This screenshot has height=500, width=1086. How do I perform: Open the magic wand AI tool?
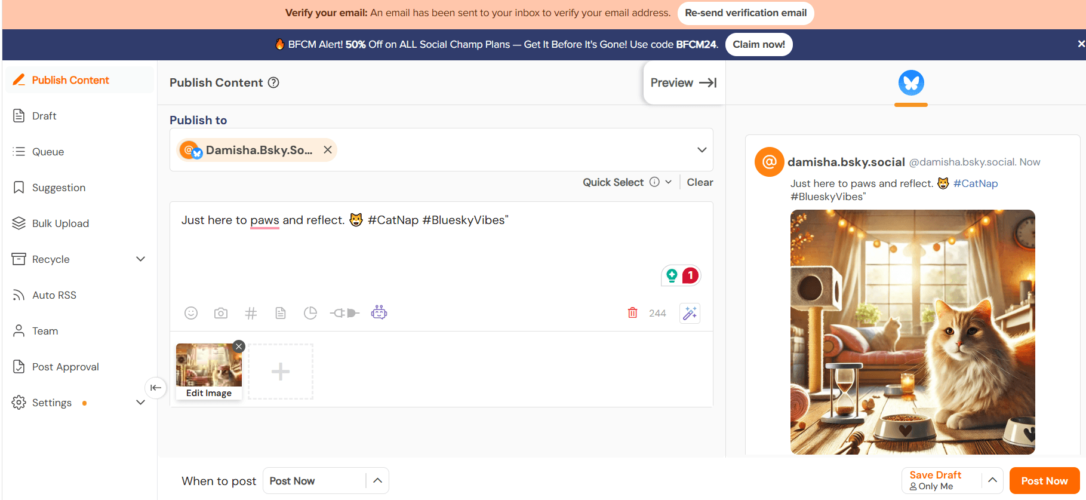tap(690, 313)
